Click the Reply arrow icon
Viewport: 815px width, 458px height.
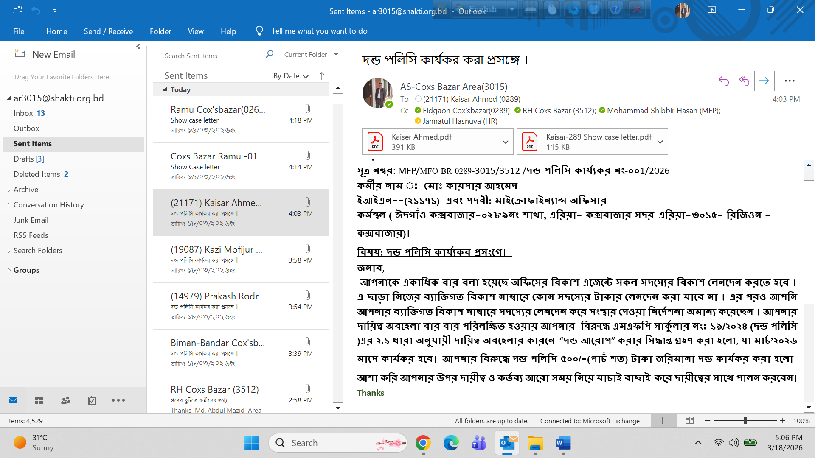724,81
